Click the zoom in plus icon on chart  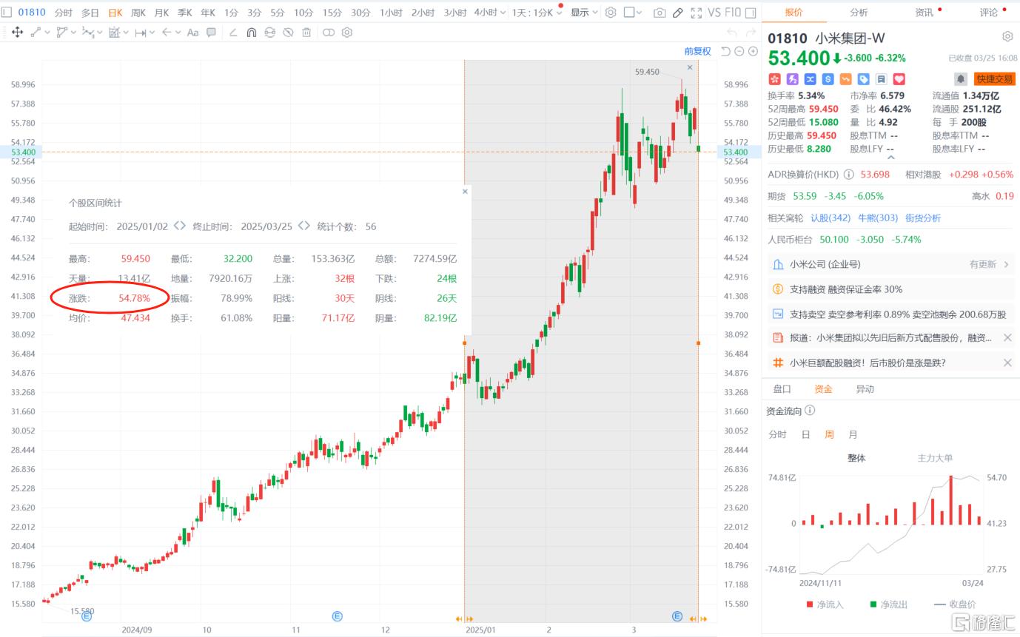tap(753, 51)
